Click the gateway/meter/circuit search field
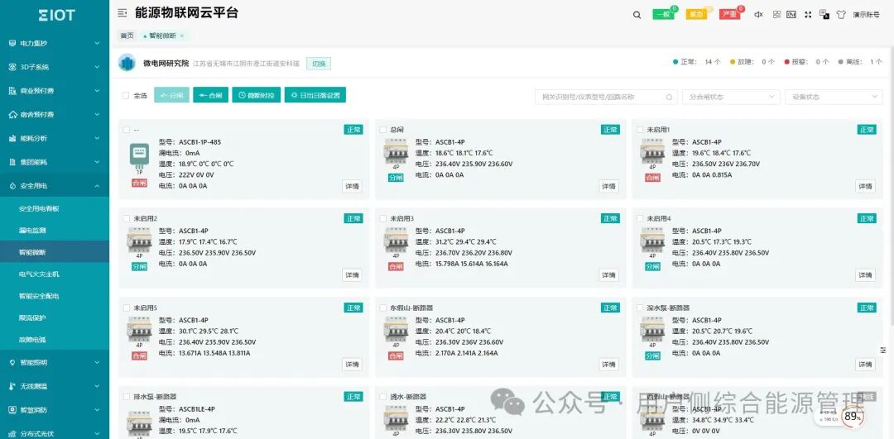The height and width of the screenshot is (439, 894). coord(606,98)
